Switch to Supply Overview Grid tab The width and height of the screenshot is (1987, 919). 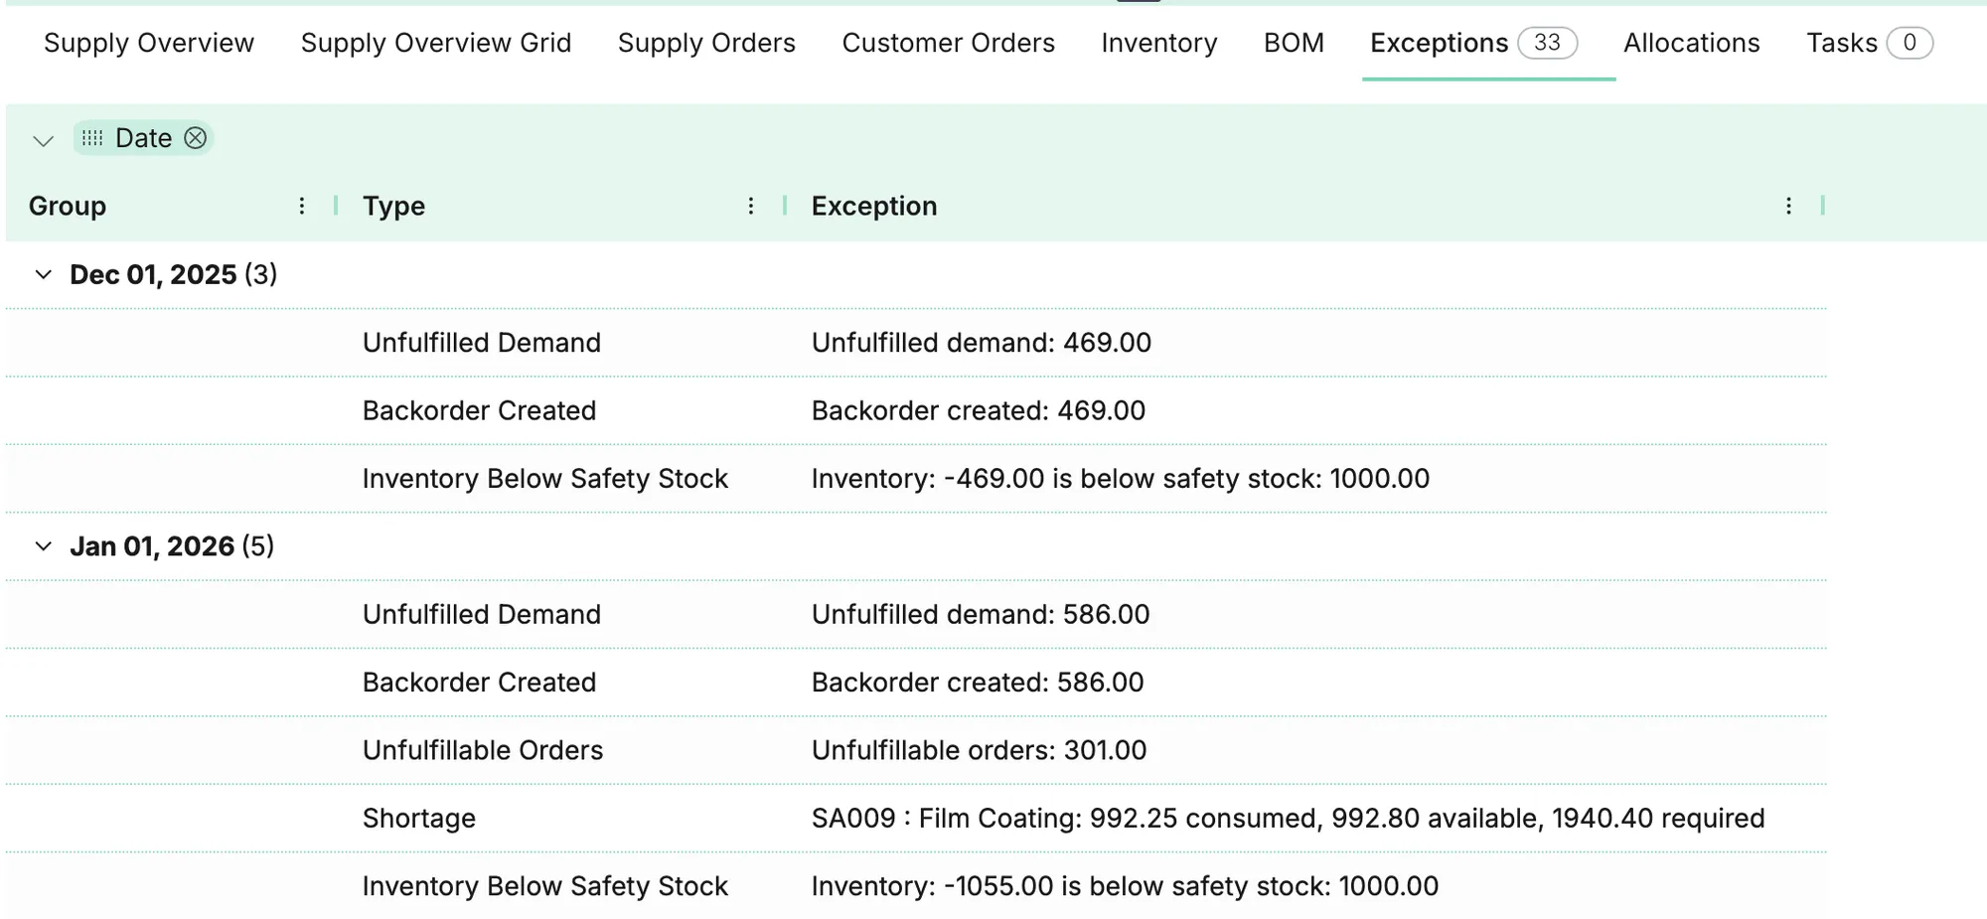coord(436,43)
